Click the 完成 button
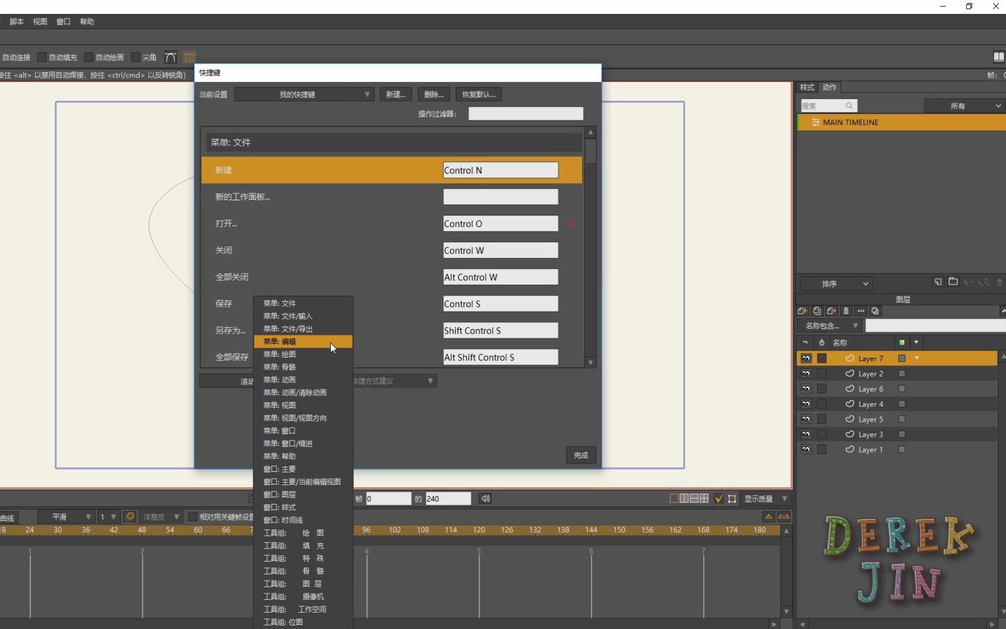 click(x=580, y=455)
